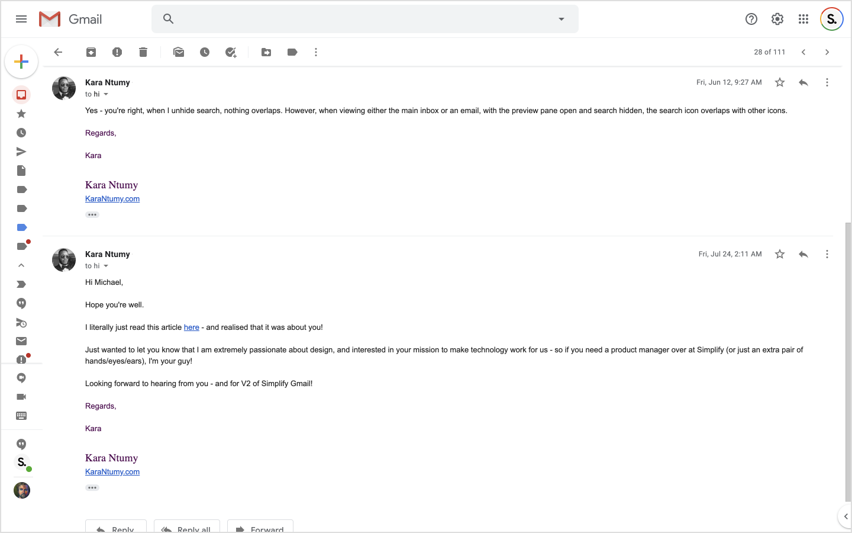The width and height of the screenshot is (852, 533).
Task: Open KaraNtumy.com link in Jun 12 message
Action: pyautogui.click(x=112, y=199)
